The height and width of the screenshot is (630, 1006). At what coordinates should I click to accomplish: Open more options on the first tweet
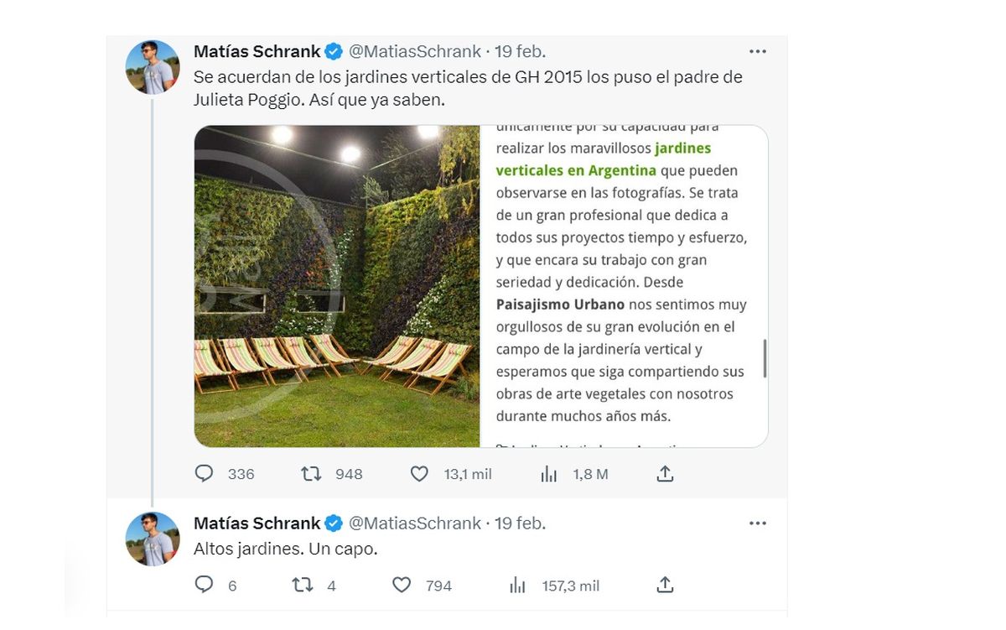coord(758,52)
